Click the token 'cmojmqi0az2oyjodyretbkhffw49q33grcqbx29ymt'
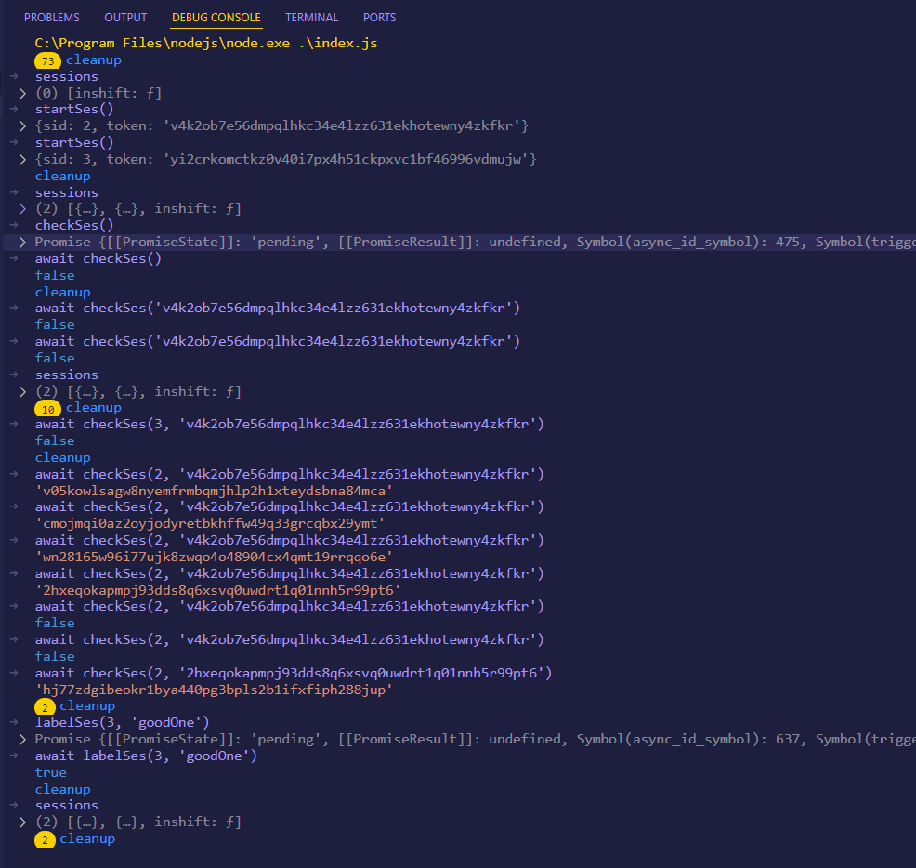916x868 pixels. [x=210, y=524]
